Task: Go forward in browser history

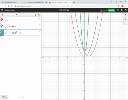Action: (x=5, y=6)
